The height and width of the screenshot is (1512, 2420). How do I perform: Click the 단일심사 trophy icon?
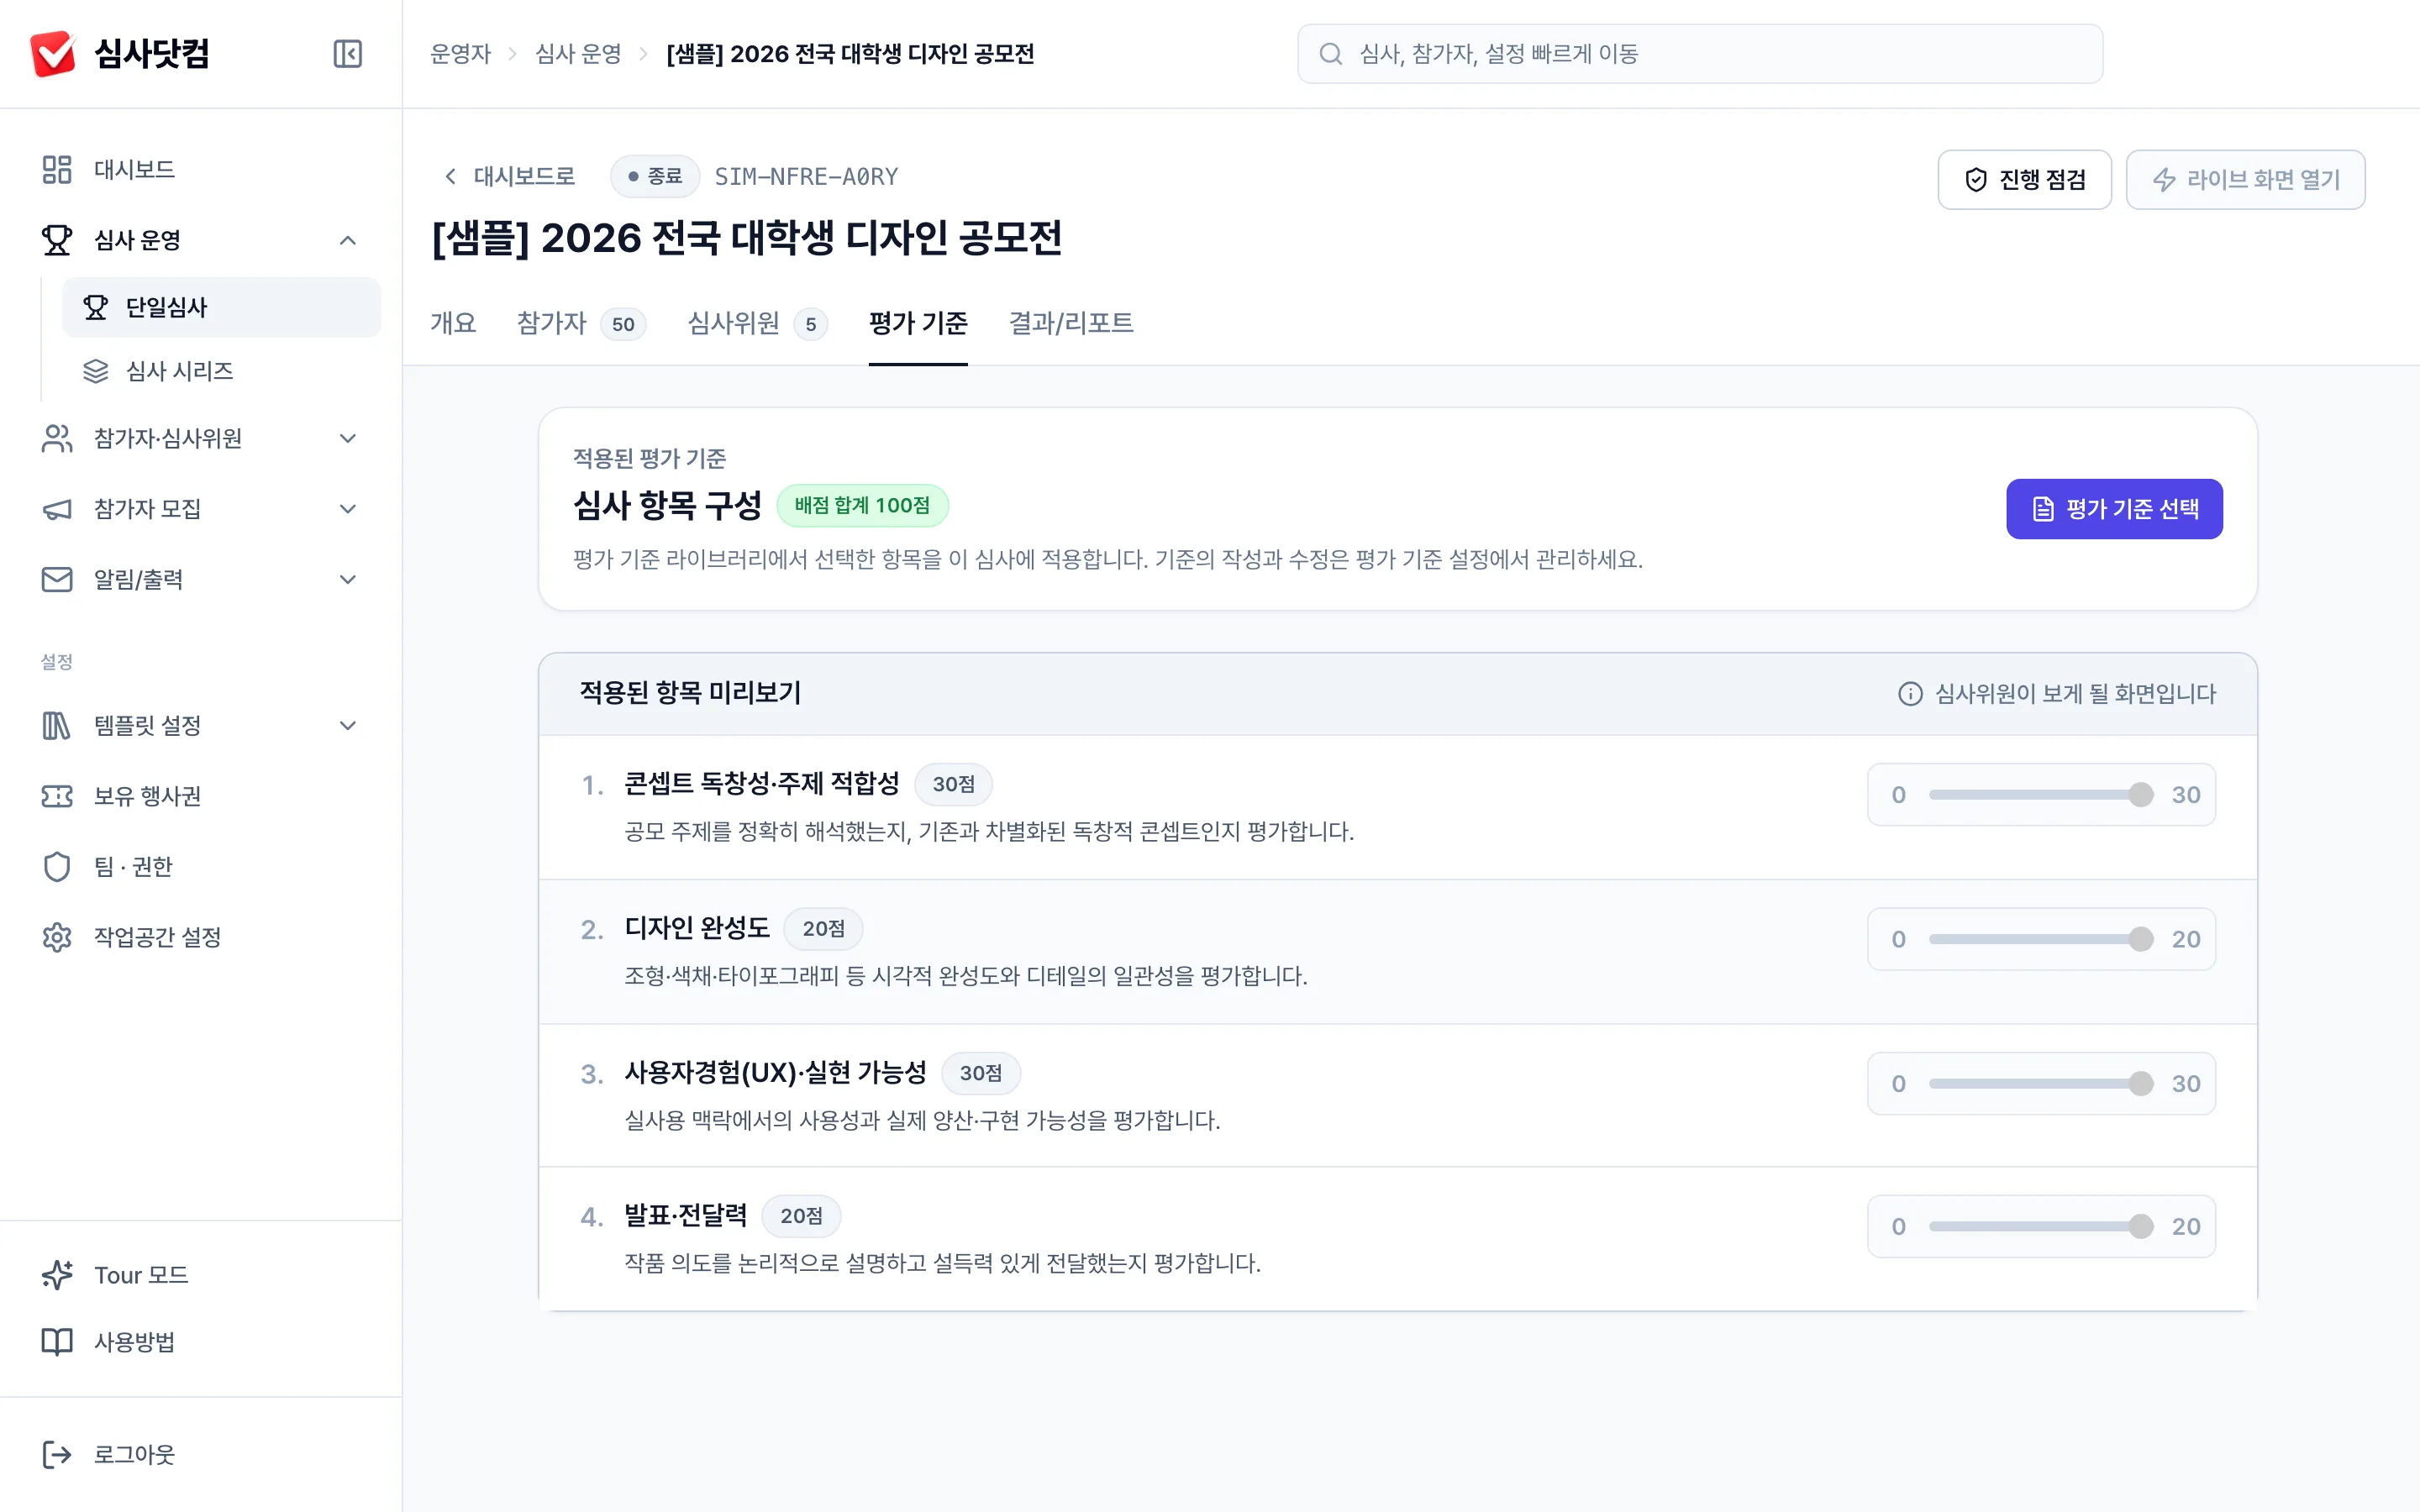point(95,307)
